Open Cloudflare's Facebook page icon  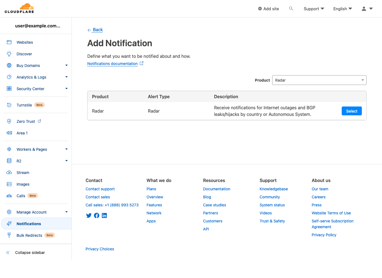pos(97,215)
